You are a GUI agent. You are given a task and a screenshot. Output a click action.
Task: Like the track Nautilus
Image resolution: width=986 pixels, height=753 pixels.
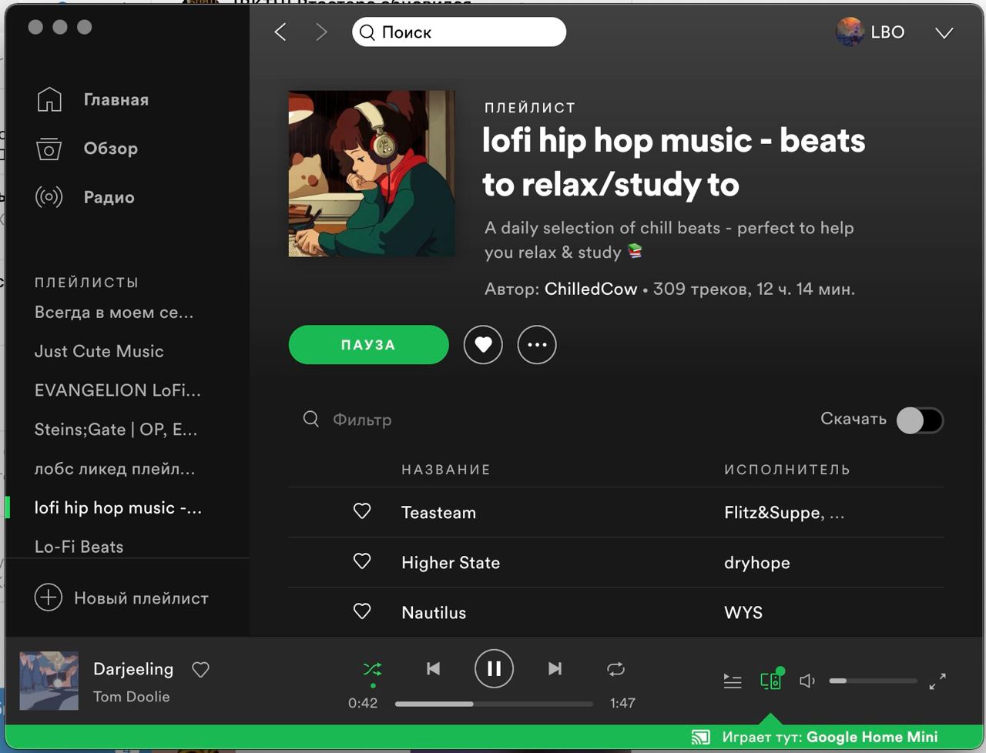tap(362, 611)
